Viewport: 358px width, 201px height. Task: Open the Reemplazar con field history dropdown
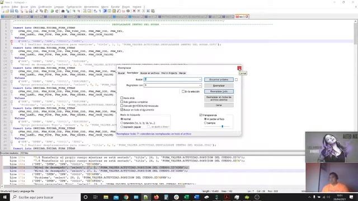pos(200,85)
